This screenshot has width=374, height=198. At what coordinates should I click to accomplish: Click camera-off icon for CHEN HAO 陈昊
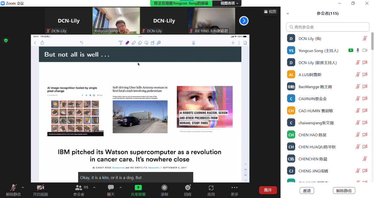coord(365,135)
